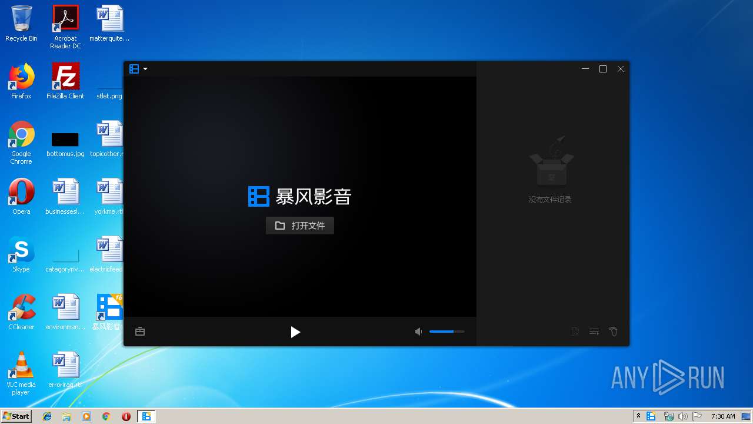Select the Google Chrome desktop shortcut
The width and height of the screenshot is (753, 424).
click(21, 143)
